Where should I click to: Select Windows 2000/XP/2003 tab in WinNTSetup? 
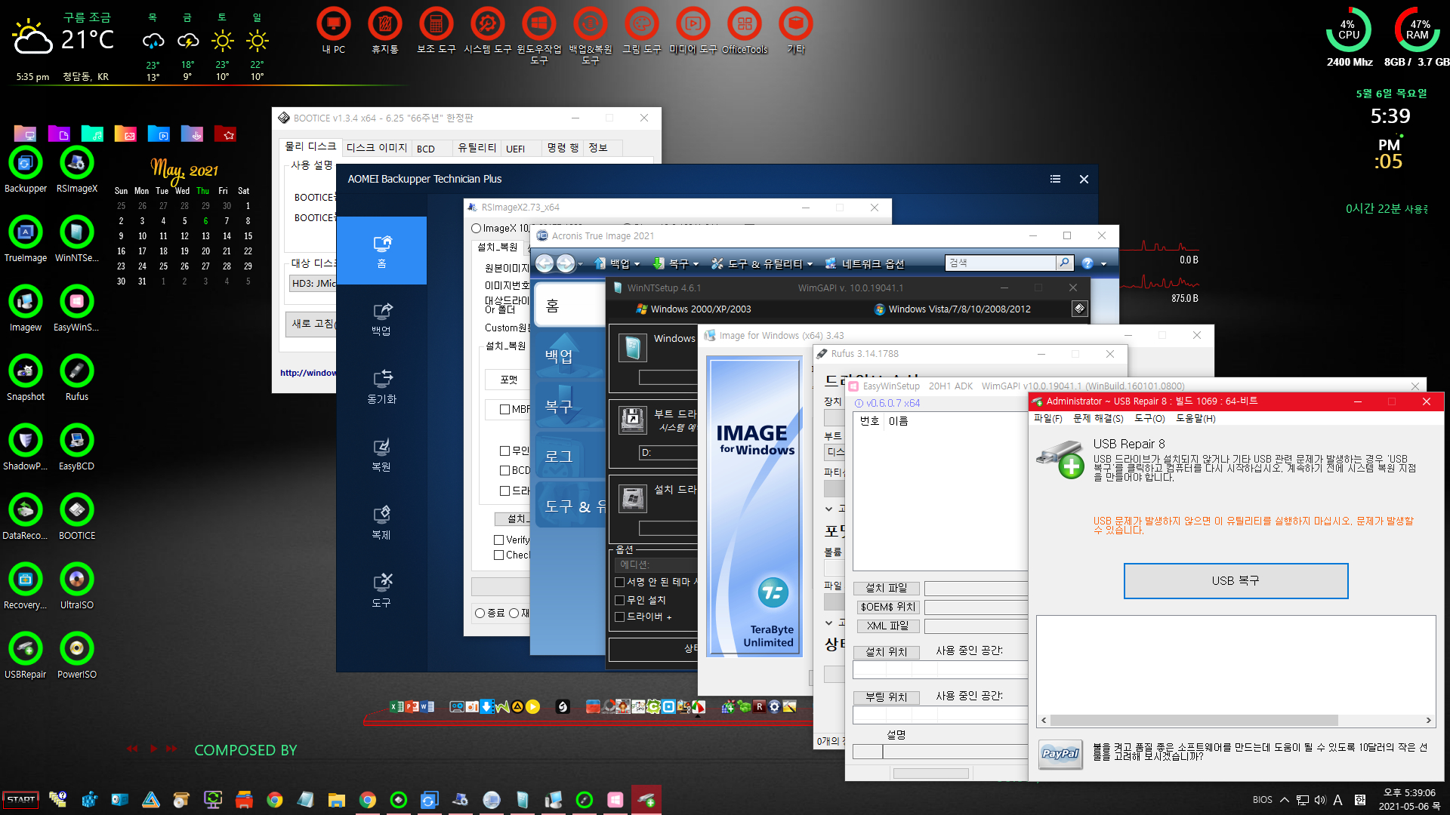693,309
